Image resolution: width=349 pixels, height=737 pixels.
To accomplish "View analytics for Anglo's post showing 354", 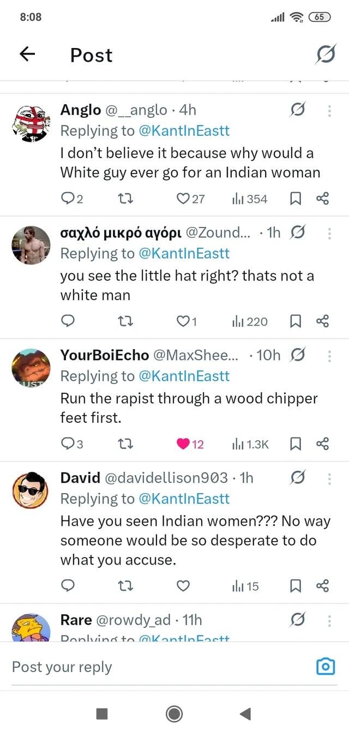I will [x=250, y=199].
